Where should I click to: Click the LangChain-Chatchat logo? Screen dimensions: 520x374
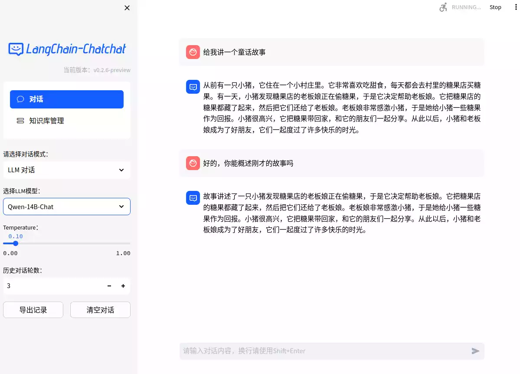[67, 49]
